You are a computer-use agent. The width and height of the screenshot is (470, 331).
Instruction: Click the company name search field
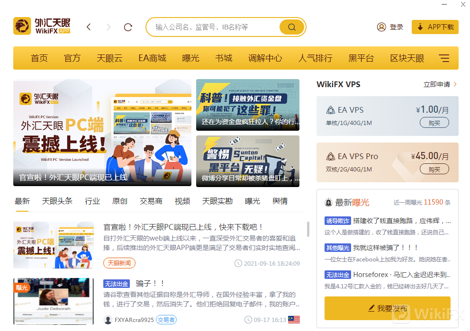tap(216, 27)
